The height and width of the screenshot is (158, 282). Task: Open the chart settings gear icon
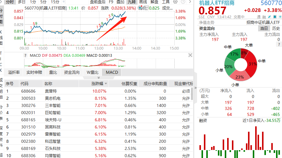pos(175,2)
